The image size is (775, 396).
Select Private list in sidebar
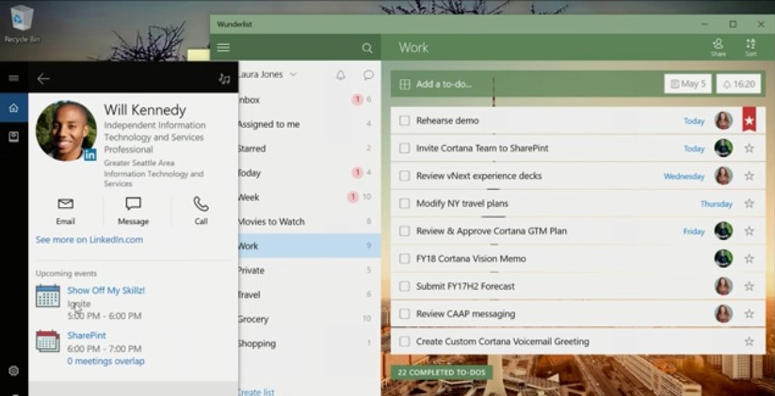pyautogui.click(x=310, y=270)
